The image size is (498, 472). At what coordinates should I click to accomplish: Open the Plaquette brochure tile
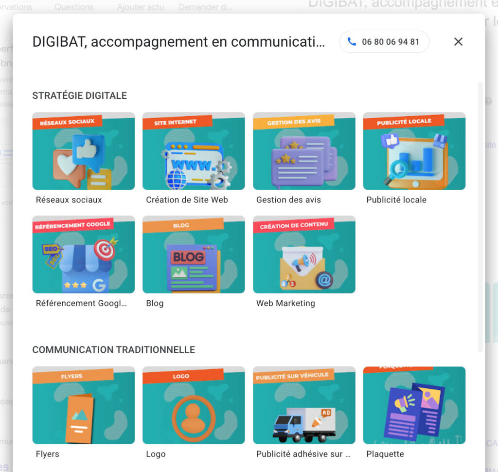click(x=414, y=405)
